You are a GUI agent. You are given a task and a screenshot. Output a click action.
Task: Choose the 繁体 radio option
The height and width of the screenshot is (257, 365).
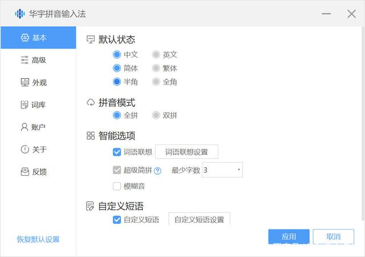click(156, 69)
